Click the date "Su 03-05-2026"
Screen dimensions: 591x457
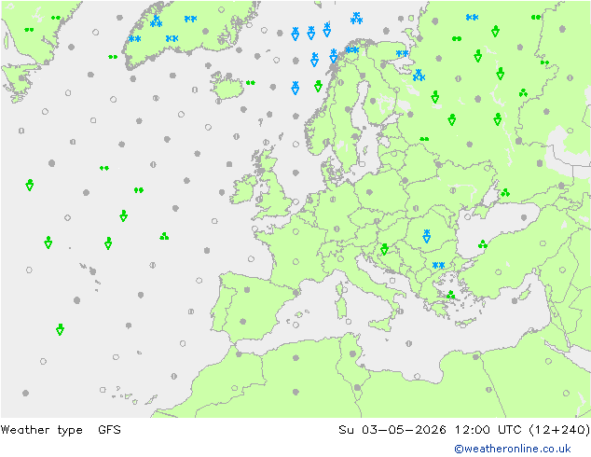(392, 429)
